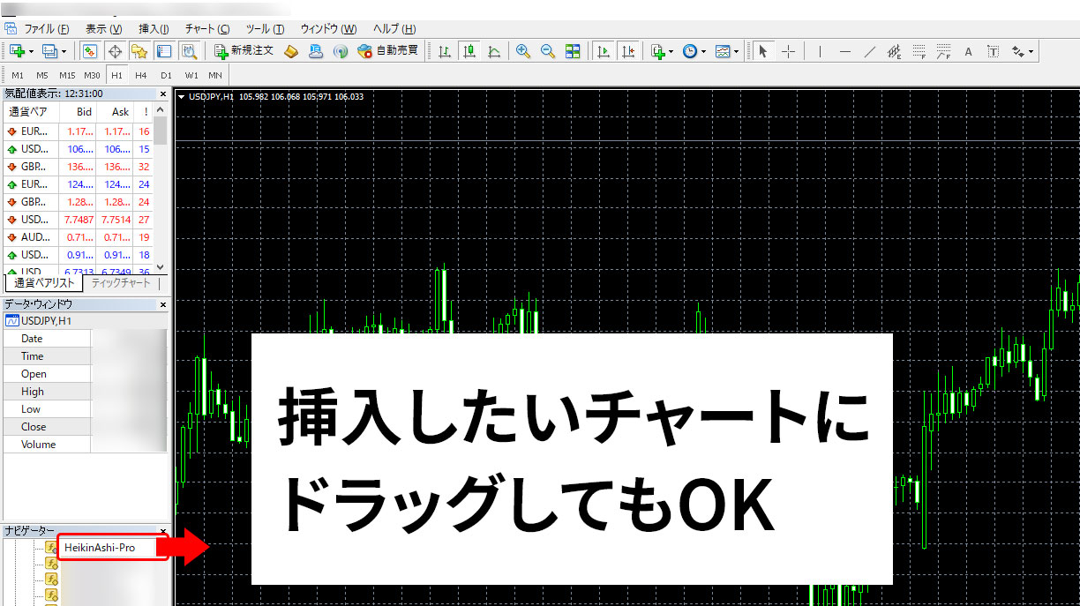Click the tile windows icon
1080x606 pixels.
coord(573,51)
